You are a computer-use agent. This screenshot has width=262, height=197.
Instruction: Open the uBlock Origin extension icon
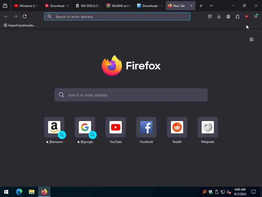pos(247,16)
